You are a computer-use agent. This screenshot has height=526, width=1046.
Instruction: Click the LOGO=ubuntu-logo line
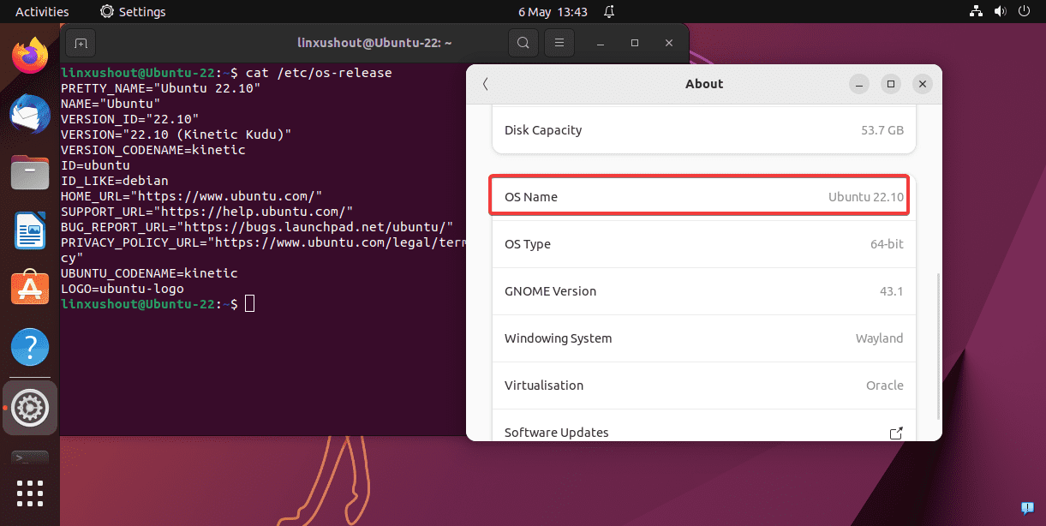tap(123, 289)
